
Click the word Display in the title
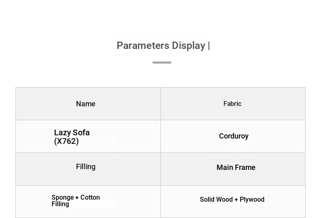pyautogui.click(x=189, y=46)
